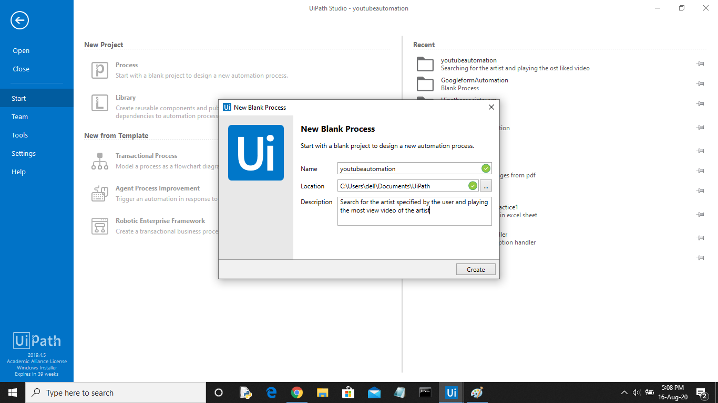Viewport: 718px width, 403px height.
Task: Click the Transactional Process flowchart icon
Action: click(100, 161)
